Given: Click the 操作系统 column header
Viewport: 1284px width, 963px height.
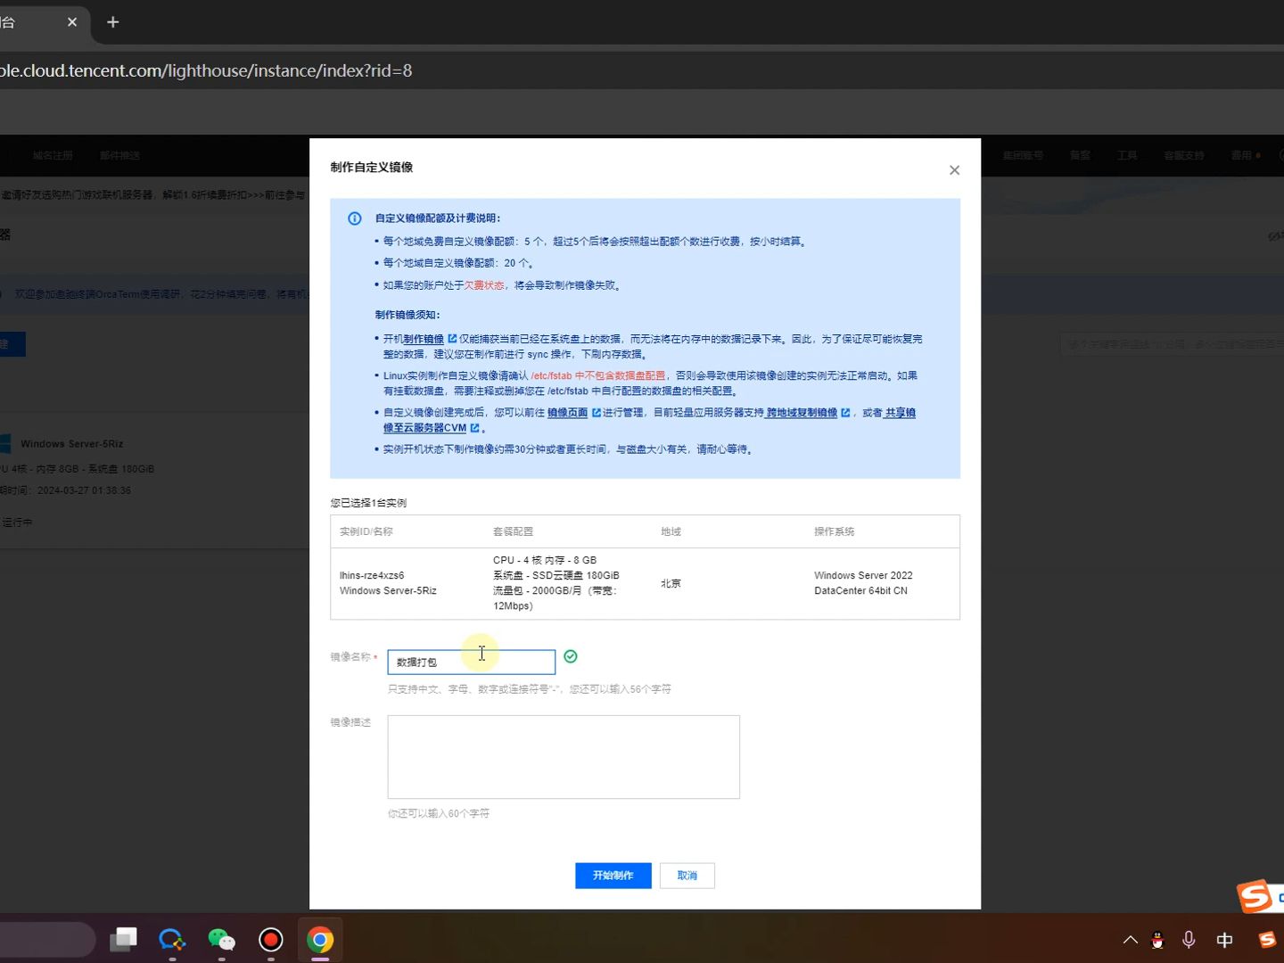Looking at the screenshot, I should click(x=835, y=531).
